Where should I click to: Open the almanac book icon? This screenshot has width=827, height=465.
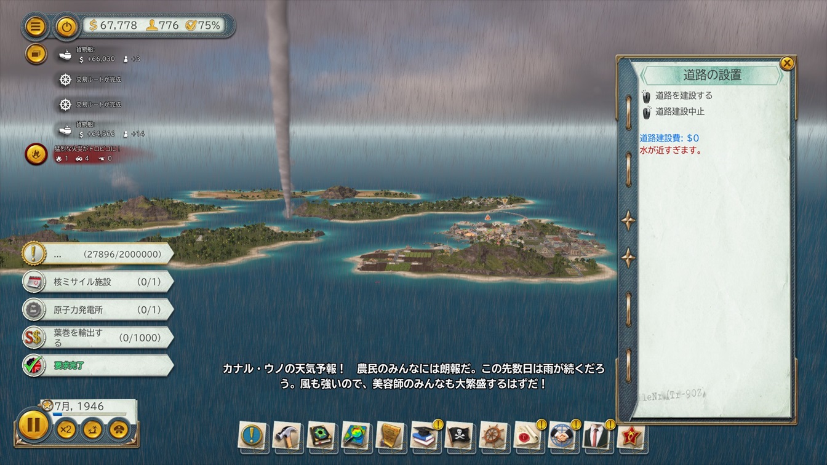(321, 435)
